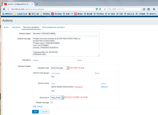Viewport: 158px width, 115px height.
Task: Click Add link under Send to Users
Action: click(53, 91)
